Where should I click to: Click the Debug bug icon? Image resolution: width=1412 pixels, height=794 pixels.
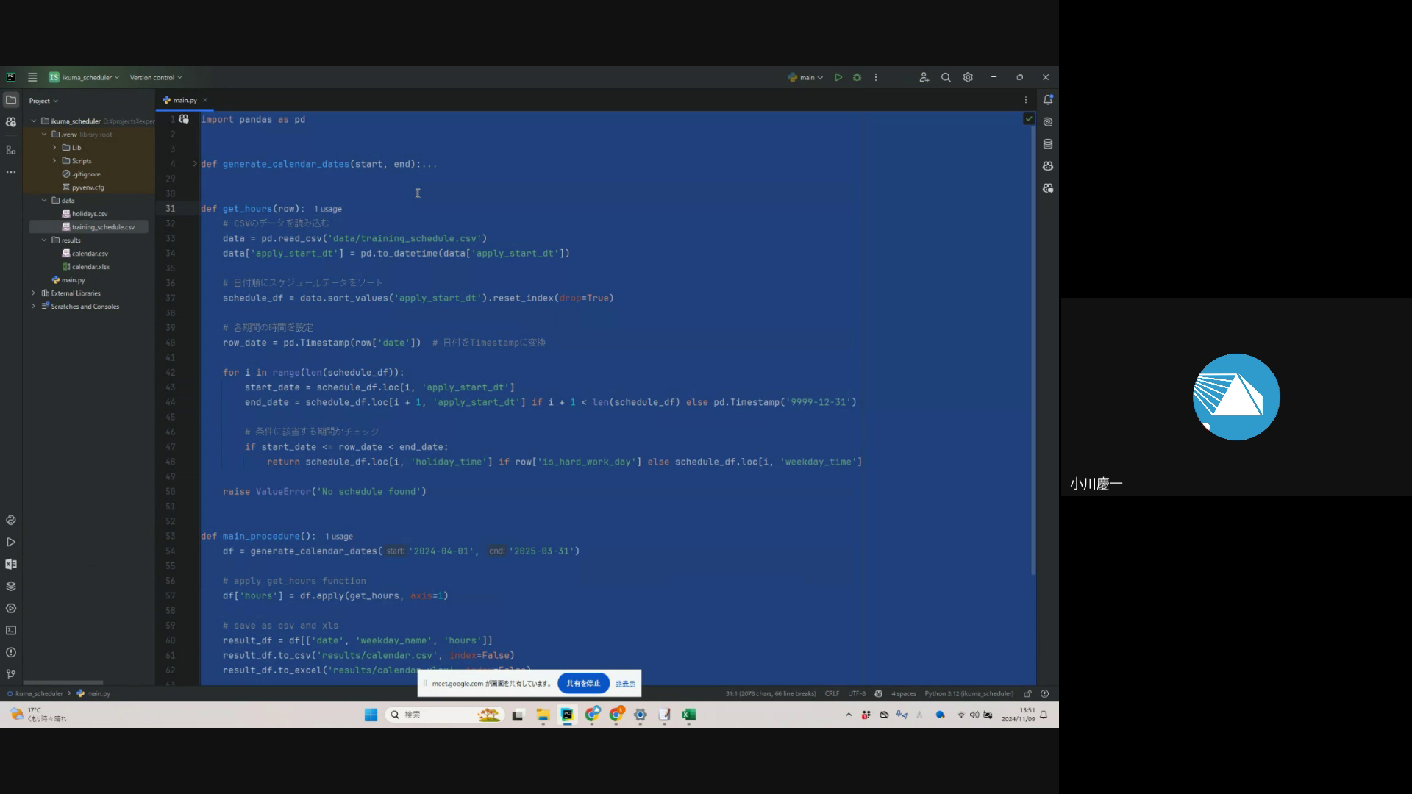tap(857, 77)
